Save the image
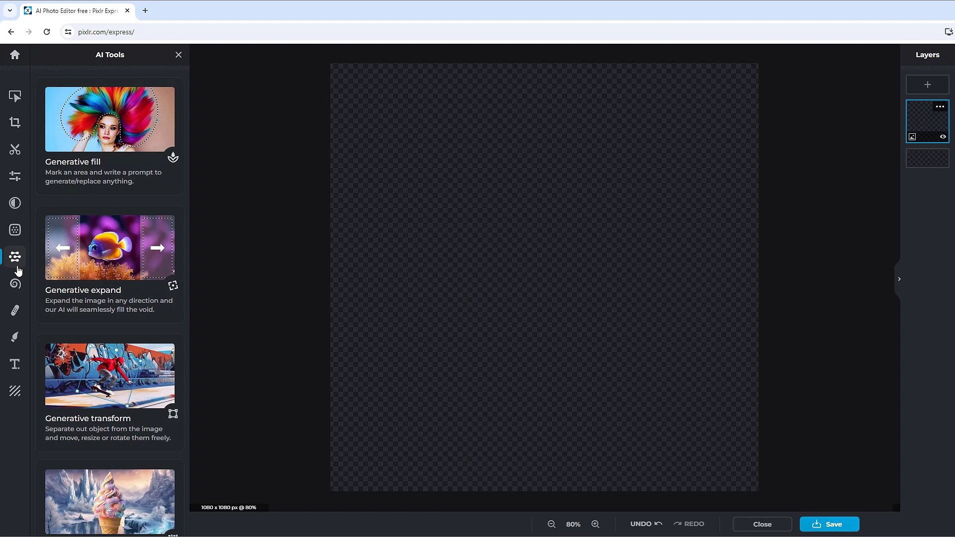 [829, 524]
